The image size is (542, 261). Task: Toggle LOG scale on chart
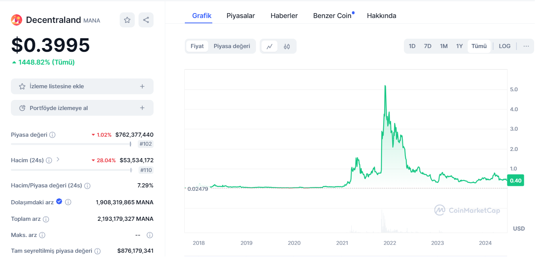[x=505, y=46]
